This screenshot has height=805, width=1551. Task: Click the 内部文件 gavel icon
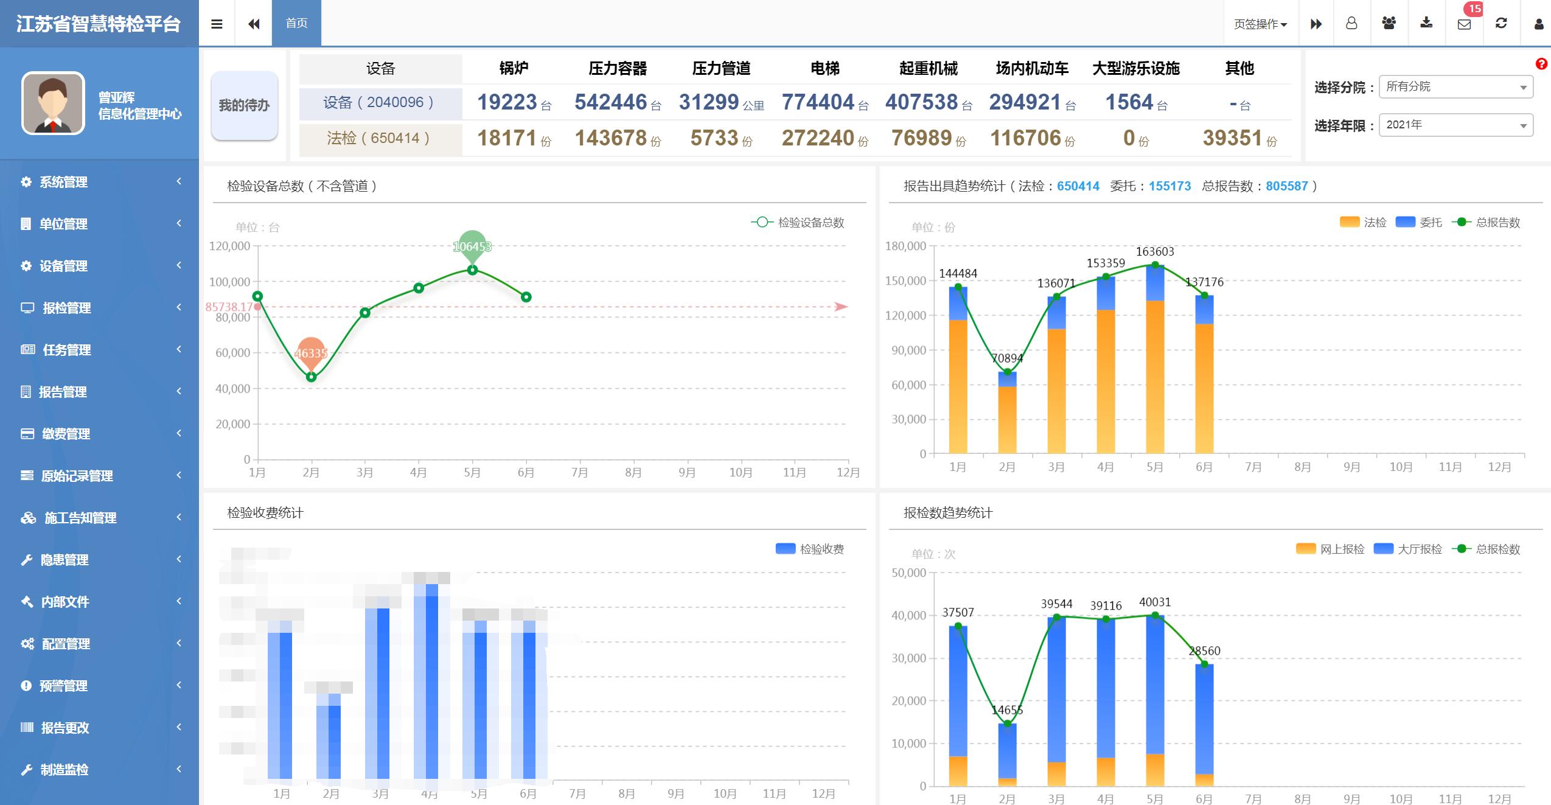(x=27, y=601)
